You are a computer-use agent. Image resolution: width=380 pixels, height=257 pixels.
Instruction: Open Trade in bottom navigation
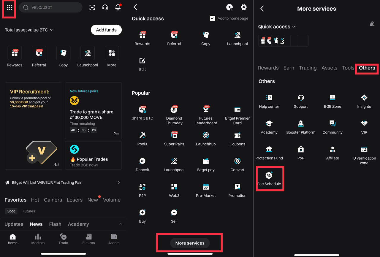tap(63, 239)
